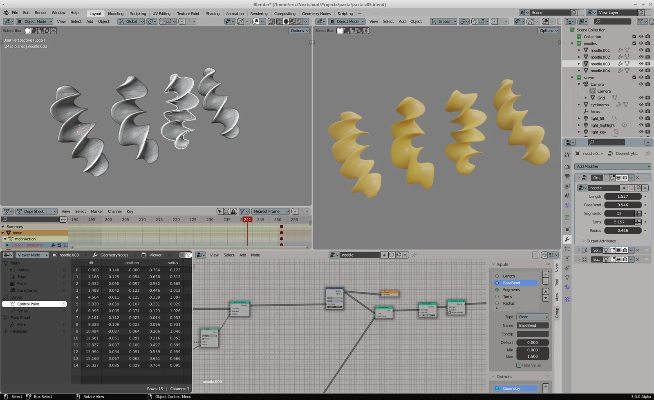The height and width of the screenshot is (400, 654).
Task: Switch to the Shading workspace tab
Action: click(x=213, y=13)
